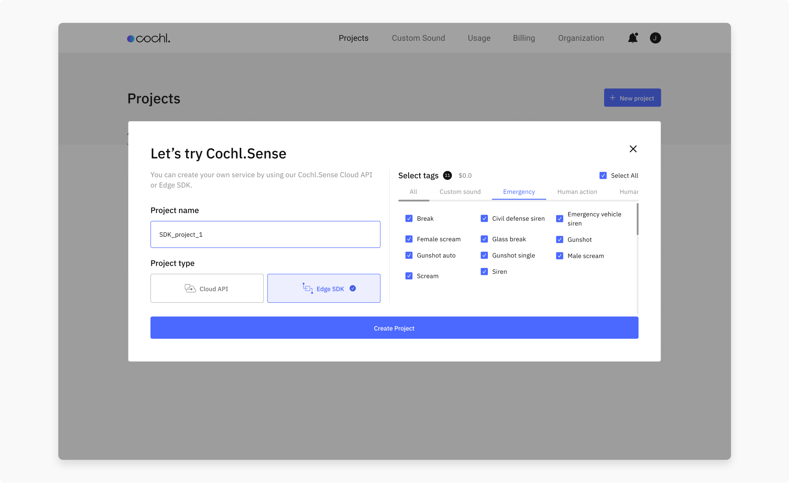Viewport: 789px width, 483px height.
Task: Click the notification bell icon
Action: click(633, 38)
